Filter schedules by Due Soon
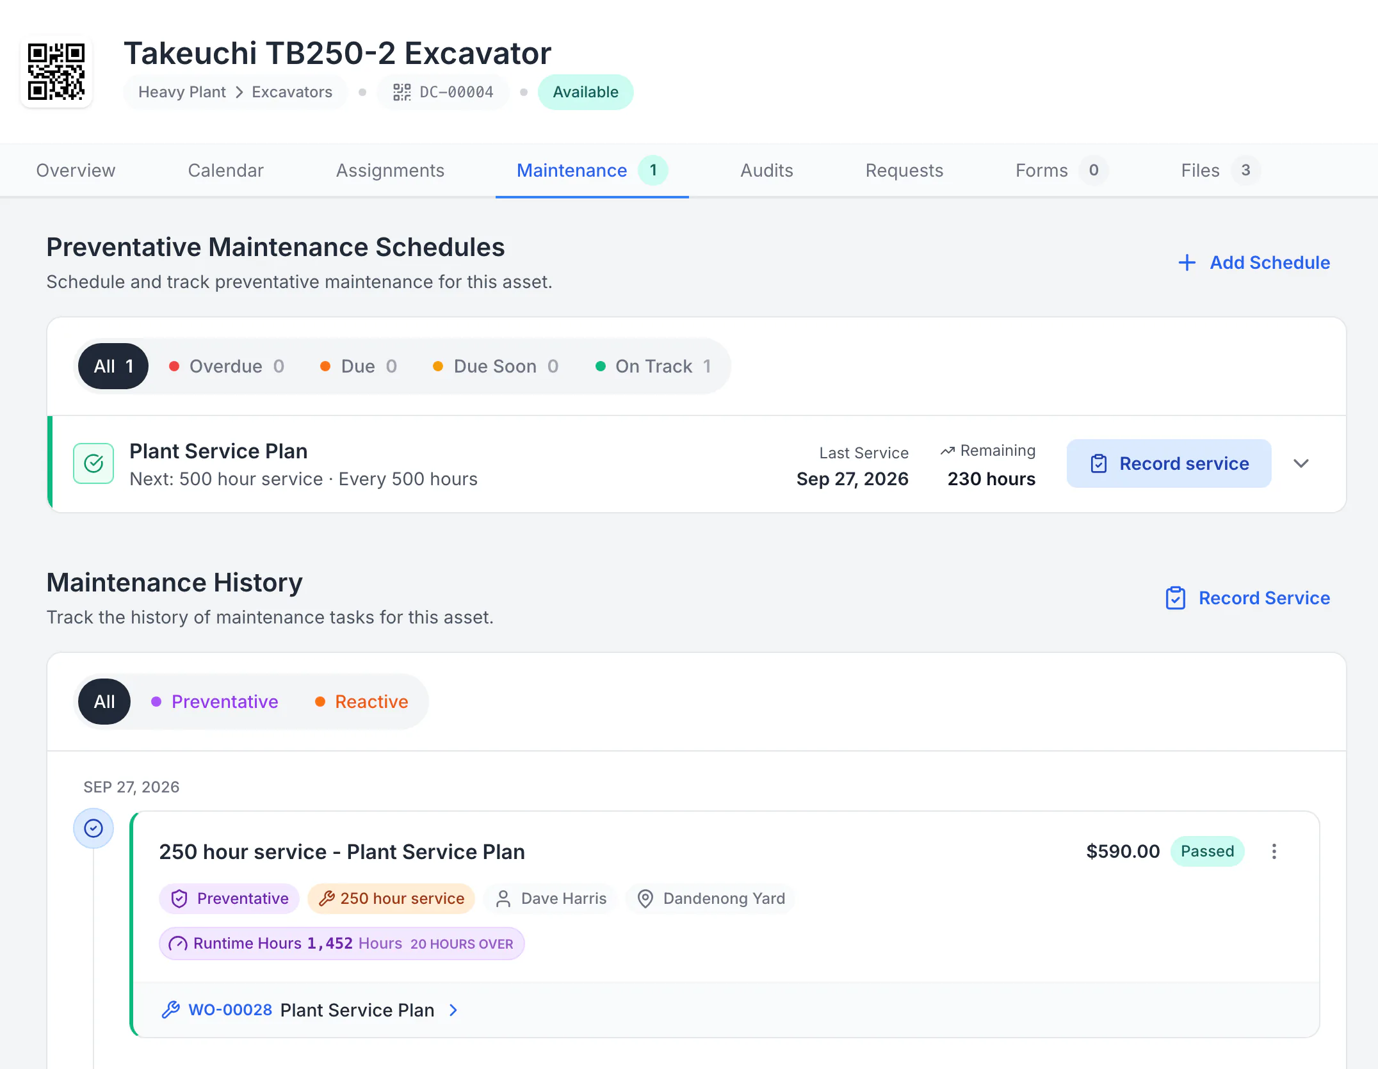1378x1069 pixels. click(x=496, y=366)
